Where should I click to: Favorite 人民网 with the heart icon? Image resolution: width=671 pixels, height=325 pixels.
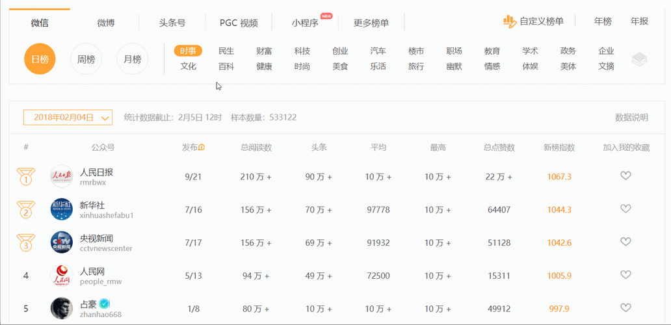point(625,274)
